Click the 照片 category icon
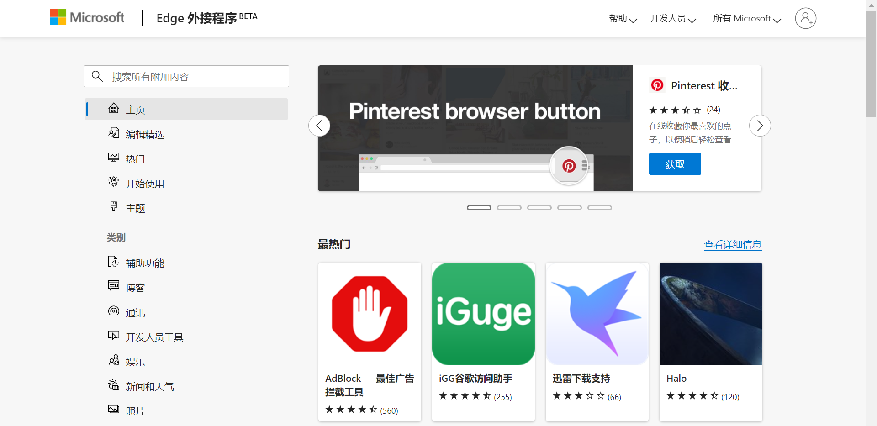The width and height of the screenshot is (877, 426). pyautogui.click(x=114, y=409)
